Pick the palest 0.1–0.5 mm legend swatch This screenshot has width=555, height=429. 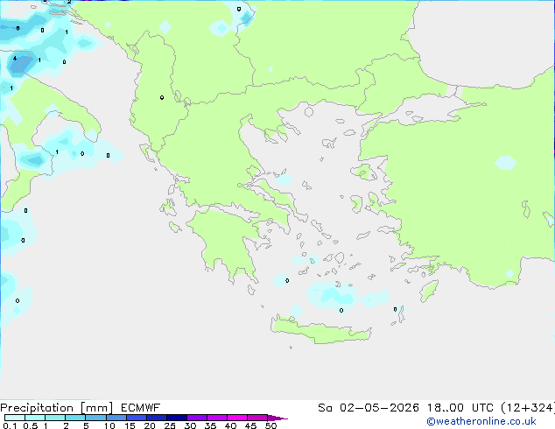pyautogui.click(x=15, y=418)
